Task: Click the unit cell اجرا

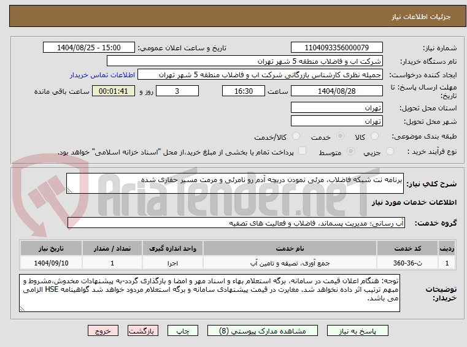Action: 172,263
